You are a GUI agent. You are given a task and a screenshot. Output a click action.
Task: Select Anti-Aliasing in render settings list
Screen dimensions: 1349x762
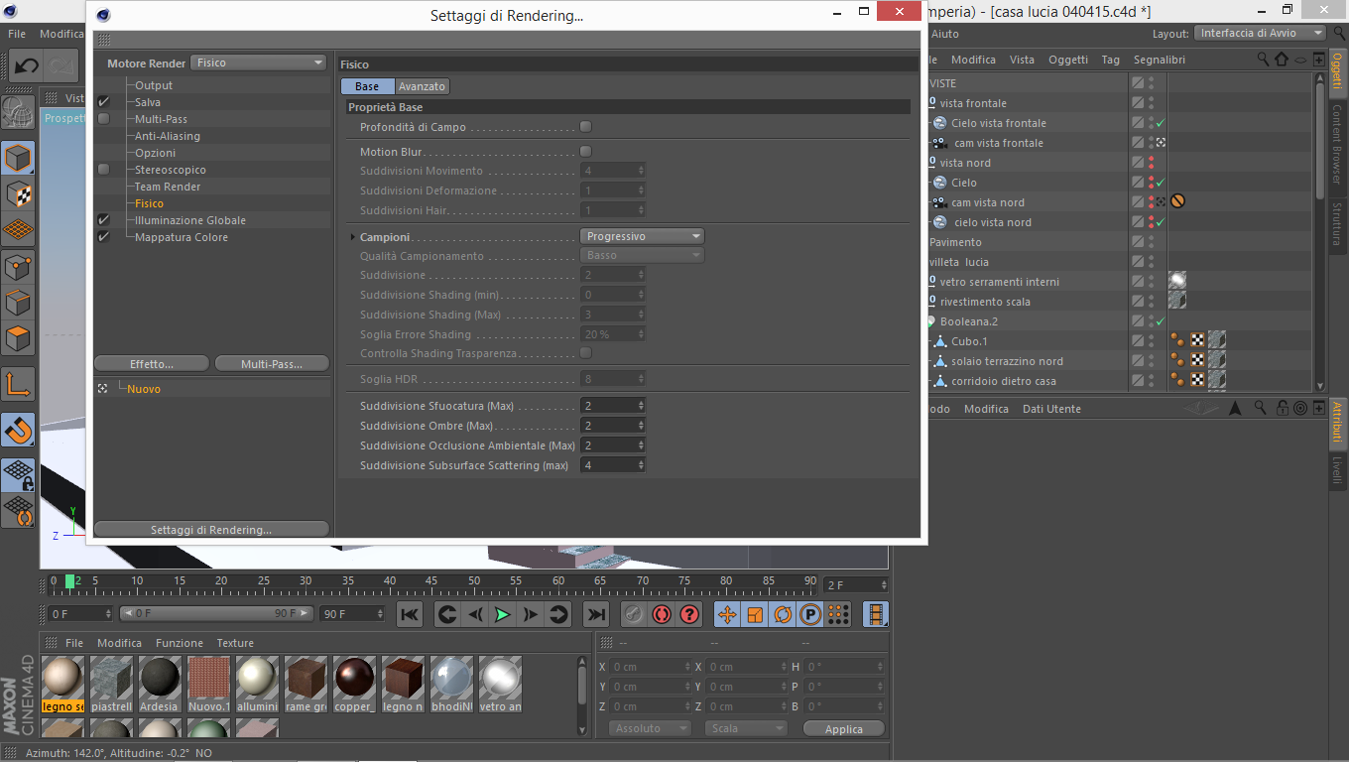[x=168, y=136]
